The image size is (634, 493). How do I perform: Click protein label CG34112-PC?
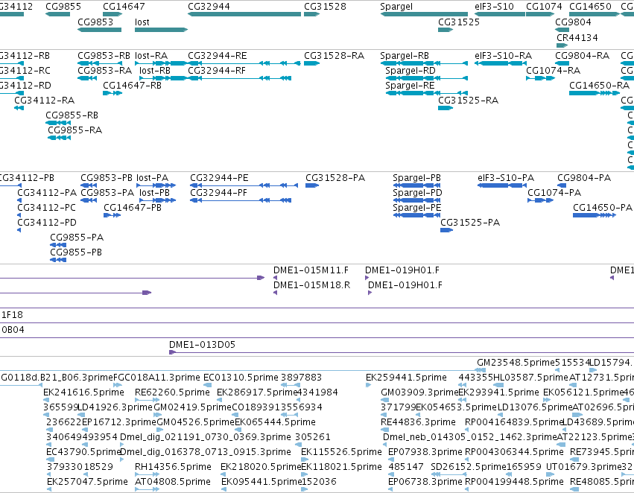tap(46, 208)
